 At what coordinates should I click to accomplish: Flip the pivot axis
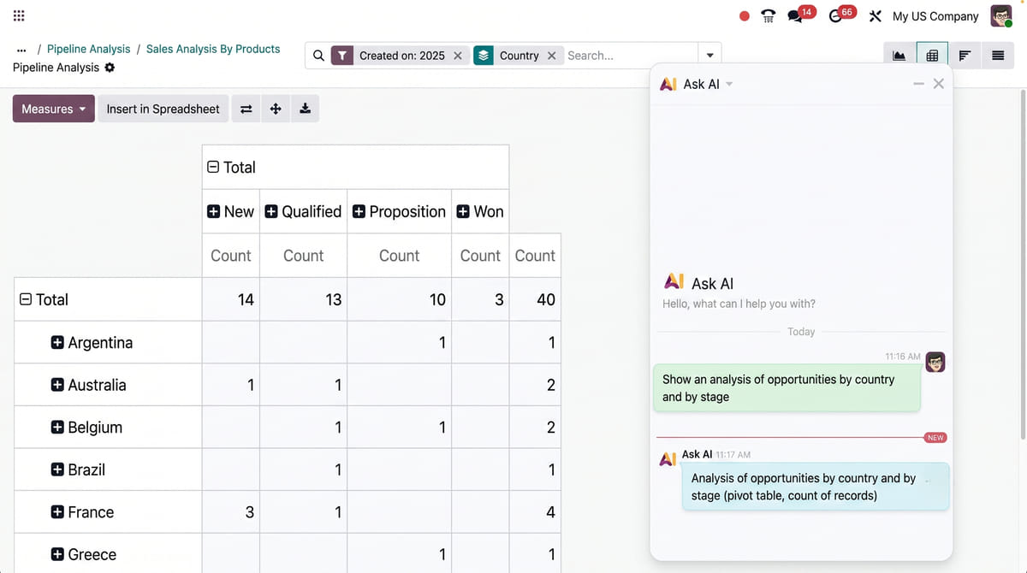(x=246, y=109)
